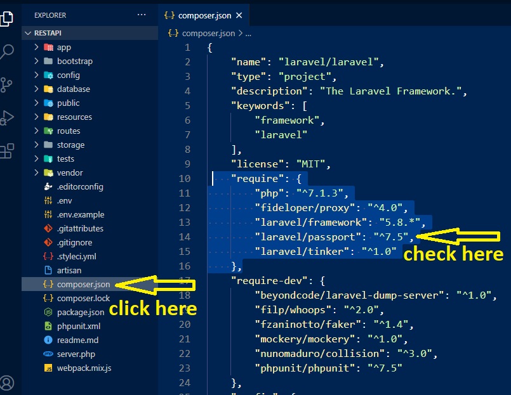
Task: Open the Extensions view
Action: coord(7,151)
